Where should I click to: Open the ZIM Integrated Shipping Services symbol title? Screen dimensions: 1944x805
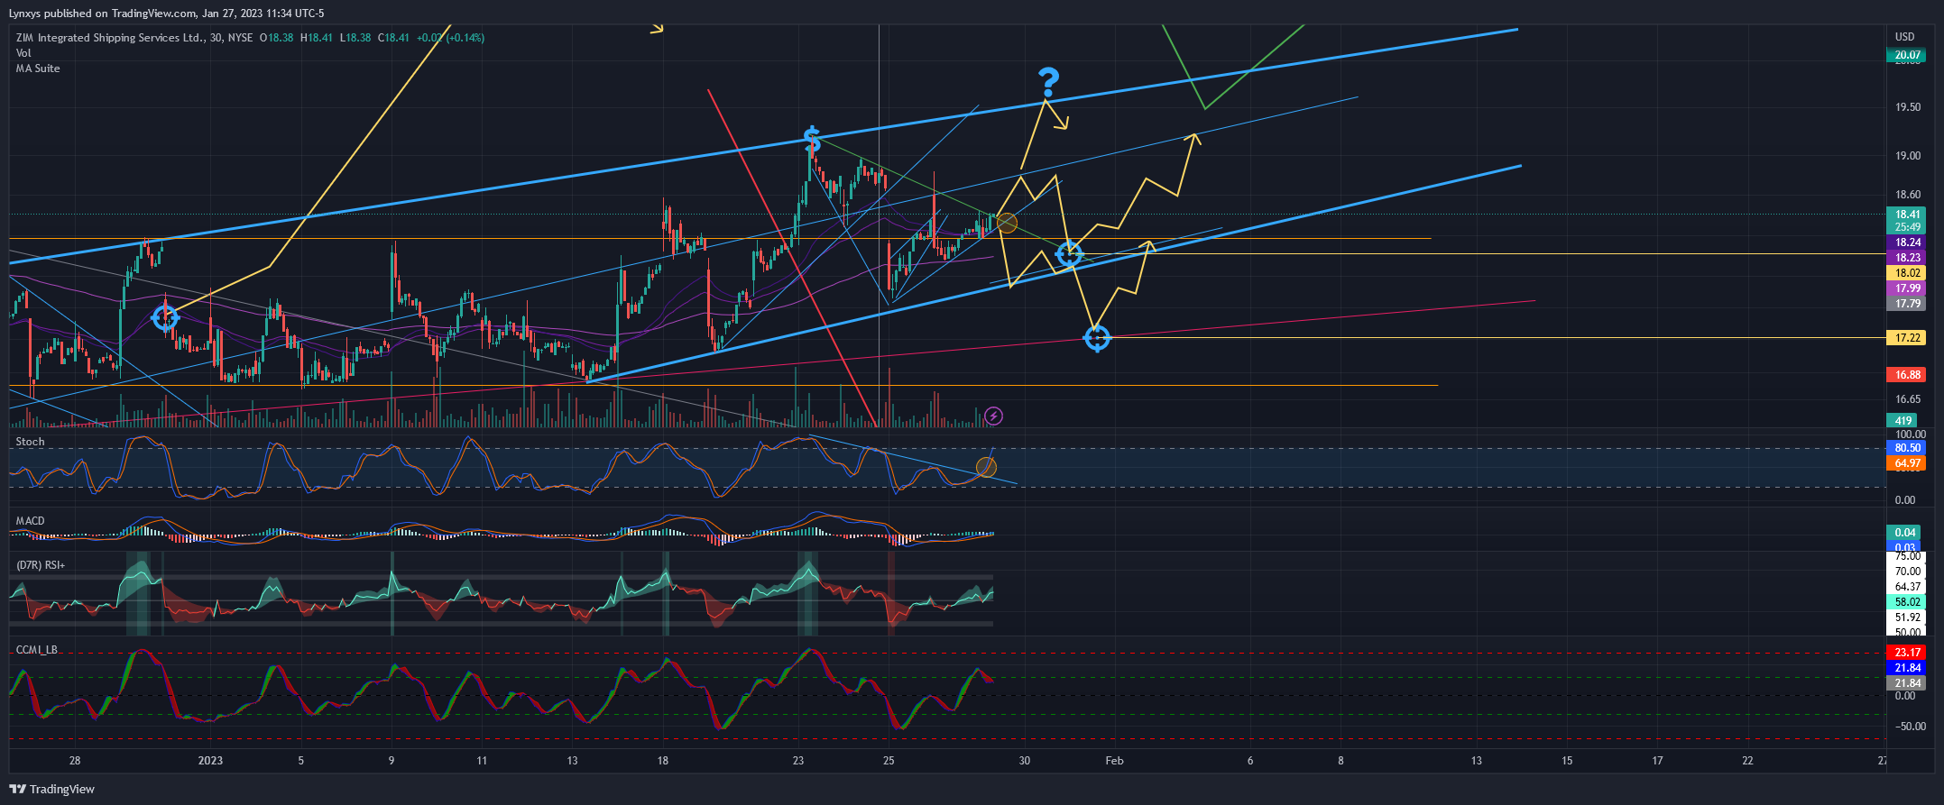[110, 38]
